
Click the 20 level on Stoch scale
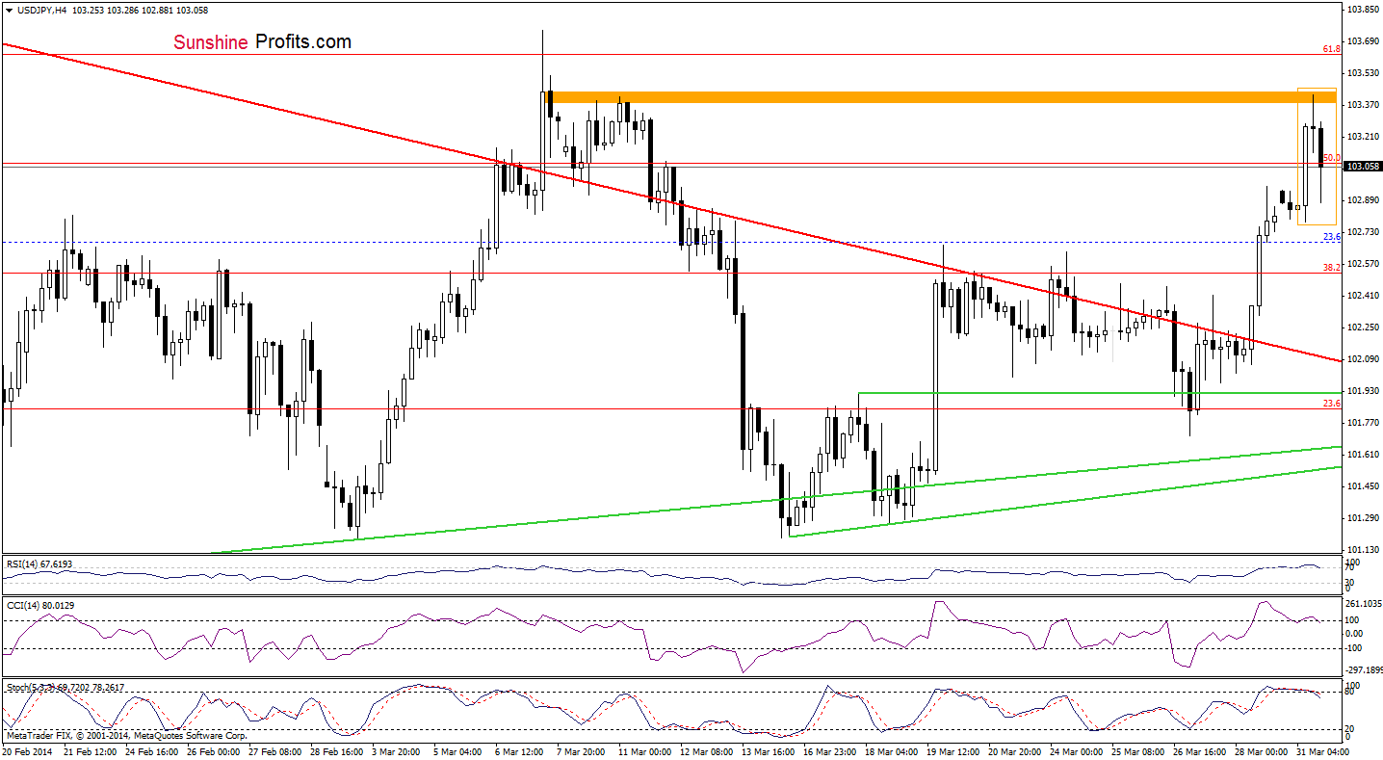point(1351,729)
